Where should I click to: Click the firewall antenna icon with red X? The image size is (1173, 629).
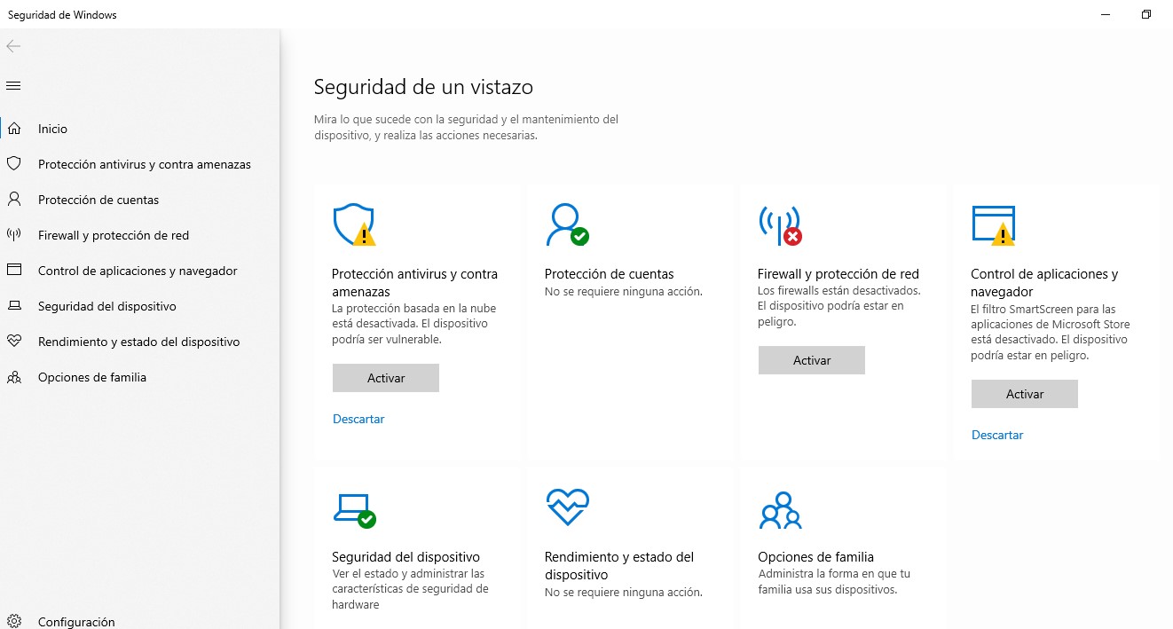point(779,225)
